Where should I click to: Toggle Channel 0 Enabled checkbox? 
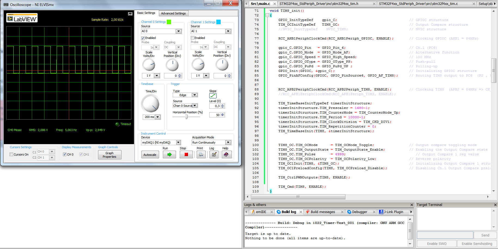(143, 38)
